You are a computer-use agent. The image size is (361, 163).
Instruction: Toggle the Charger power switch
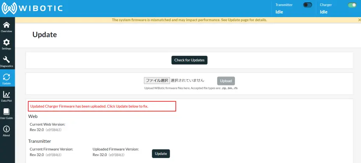pyautogui.click(x=352, y=5)
